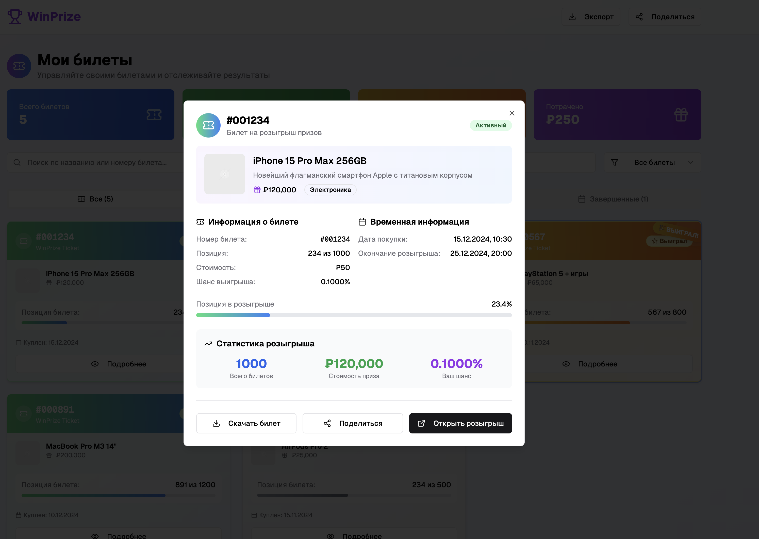This screenshot has height=539, width=759.
Task: Open raffle with Открыть розыгрыш button
Action: [x=460, y=423]
